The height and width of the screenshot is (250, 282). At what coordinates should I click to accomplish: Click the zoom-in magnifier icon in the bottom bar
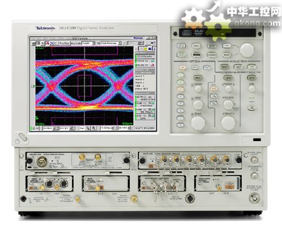click(x=88, y=128)
